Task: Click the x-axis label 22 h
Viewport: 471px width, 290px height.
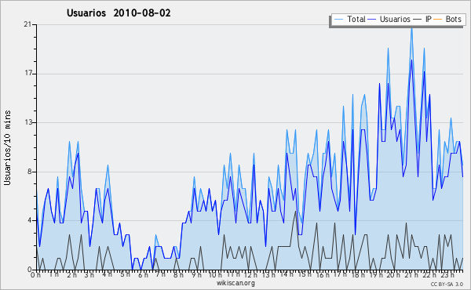Action: tap(429, 274)
